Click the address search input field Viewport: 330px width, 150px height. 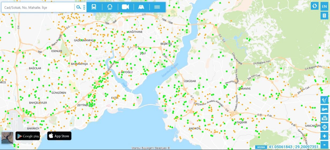[x=38, y=7]
